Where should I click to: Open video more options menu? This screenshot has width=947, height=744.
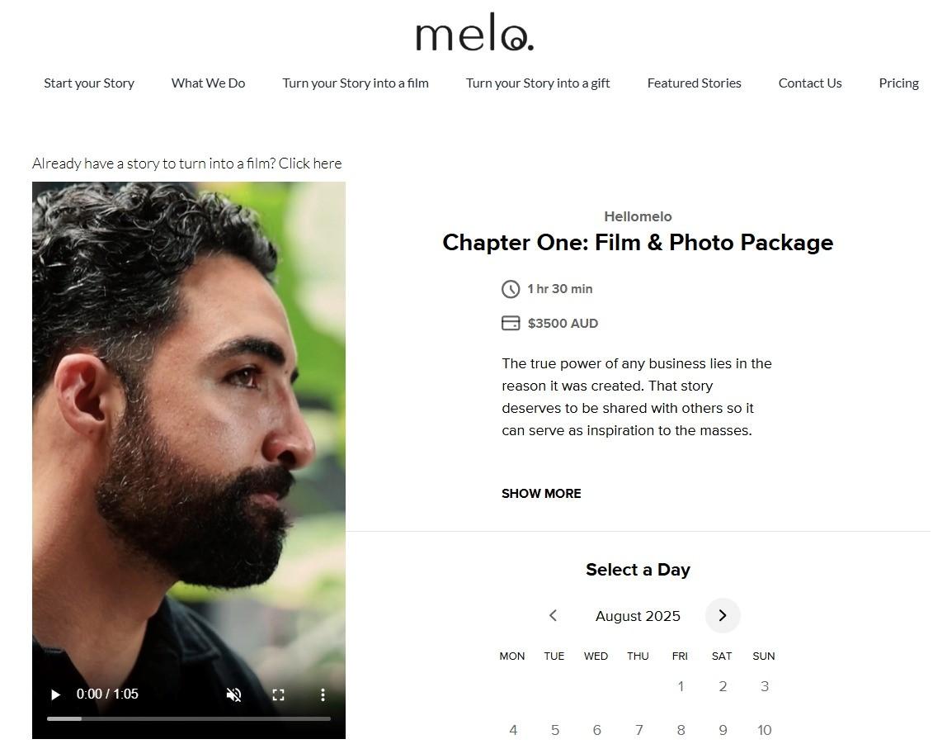coord(323,694)
